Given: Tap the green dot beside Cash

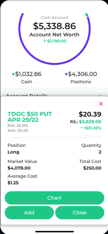Looking at the screenshot, I should click(x=13, y=74).
